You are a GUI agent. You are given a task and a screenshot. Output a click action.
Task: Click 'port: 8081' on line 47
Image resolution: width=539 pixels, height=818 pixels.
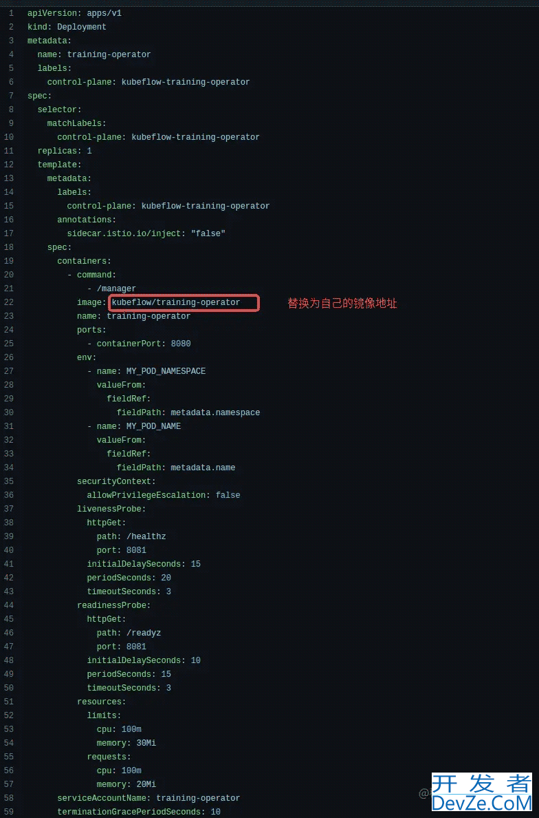click(x=121, y=647)
